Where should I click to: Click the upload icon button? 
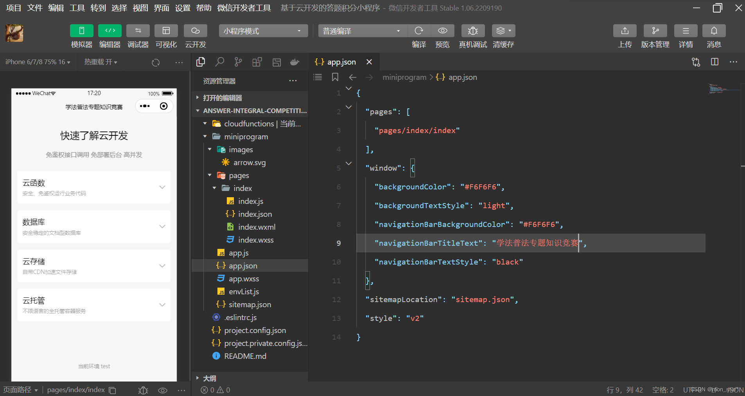pos(625,31)
